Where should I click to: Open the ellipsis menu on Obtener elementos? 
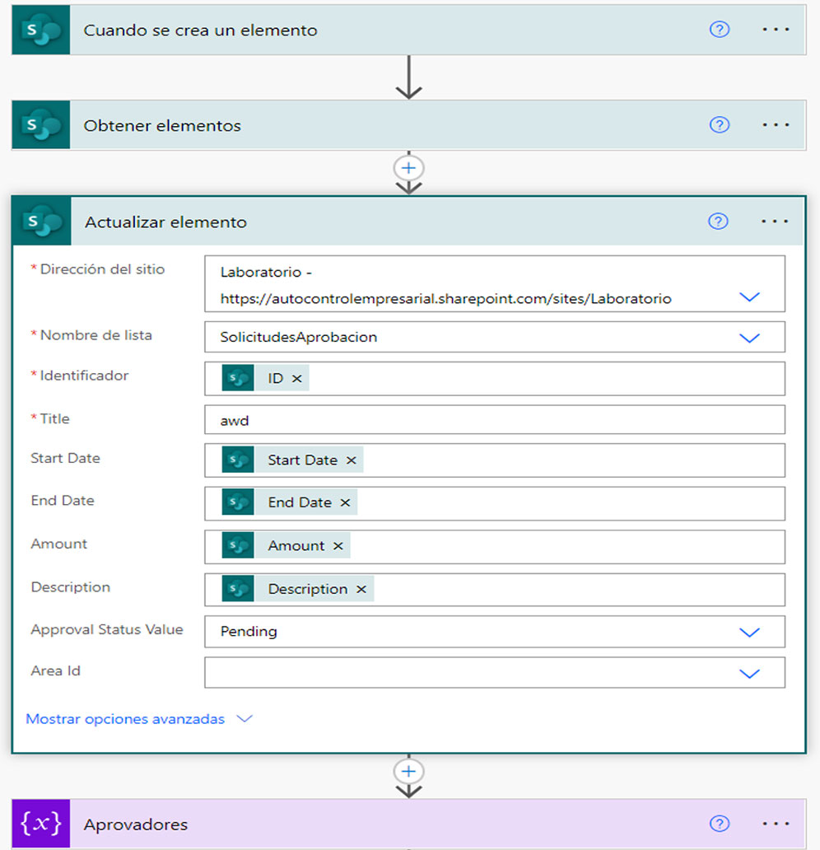click(775, 125)
